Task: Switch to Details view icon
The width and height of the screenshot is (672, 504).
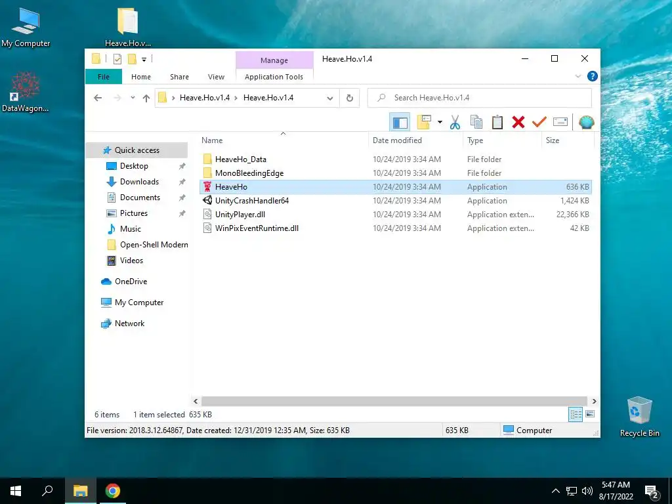Action: click(x=576, y=414)
